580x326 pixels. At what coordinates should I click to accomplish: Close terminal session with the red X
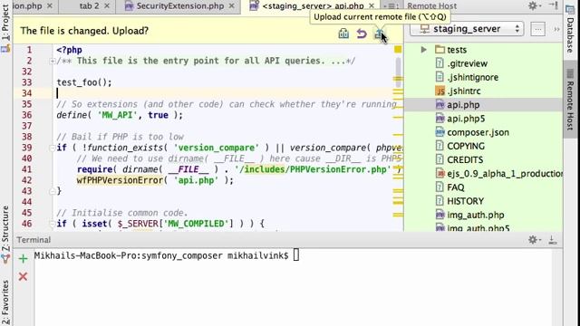coord(23,276)
